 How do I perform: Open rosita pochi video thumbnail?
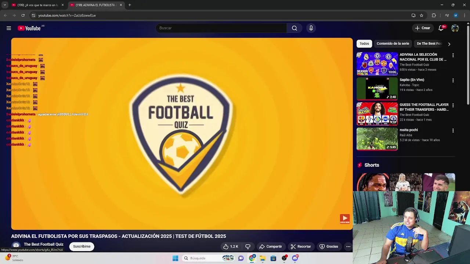[x=377, y=139]
